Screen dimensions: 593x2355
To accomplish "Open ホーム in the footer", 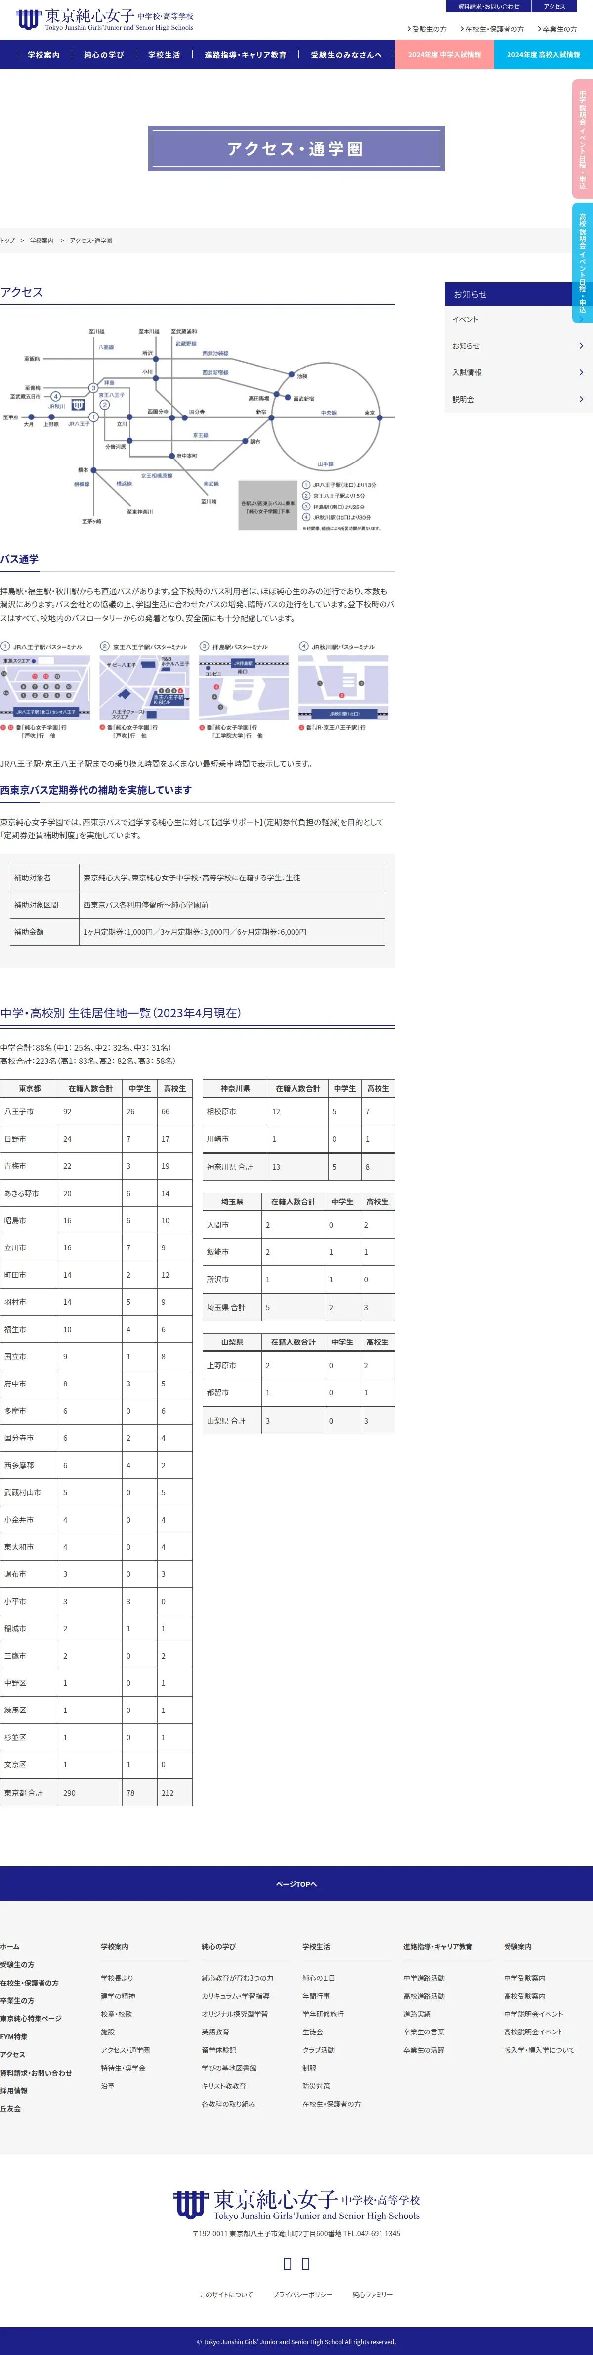I will [10, 1946].
